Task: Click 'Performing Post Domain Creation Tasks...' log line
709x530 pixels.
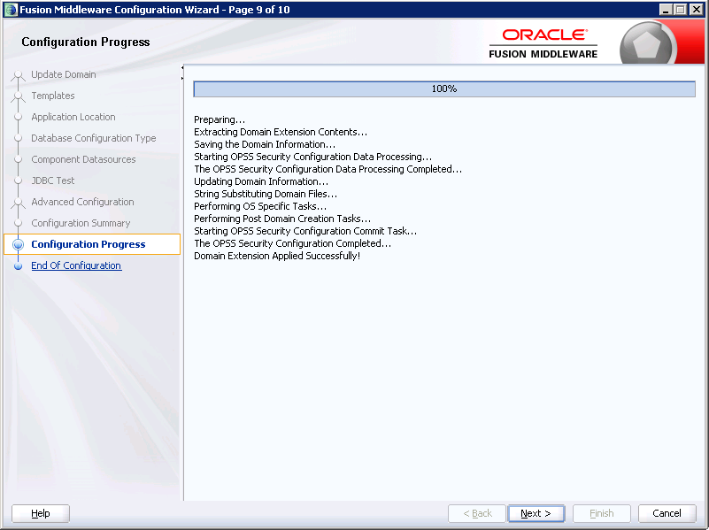Action: [282, 219]
